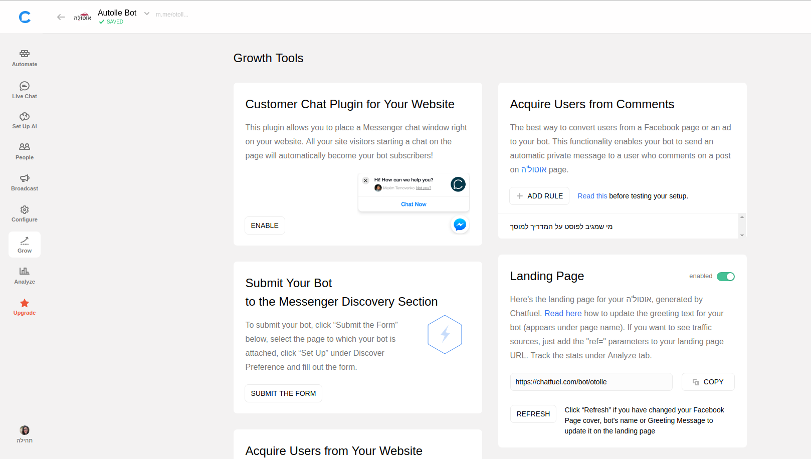Screen dimensions: 811x459
Task: Open the אוטול'ה page link
Action: pyautogui.click(x=533, y=169)
